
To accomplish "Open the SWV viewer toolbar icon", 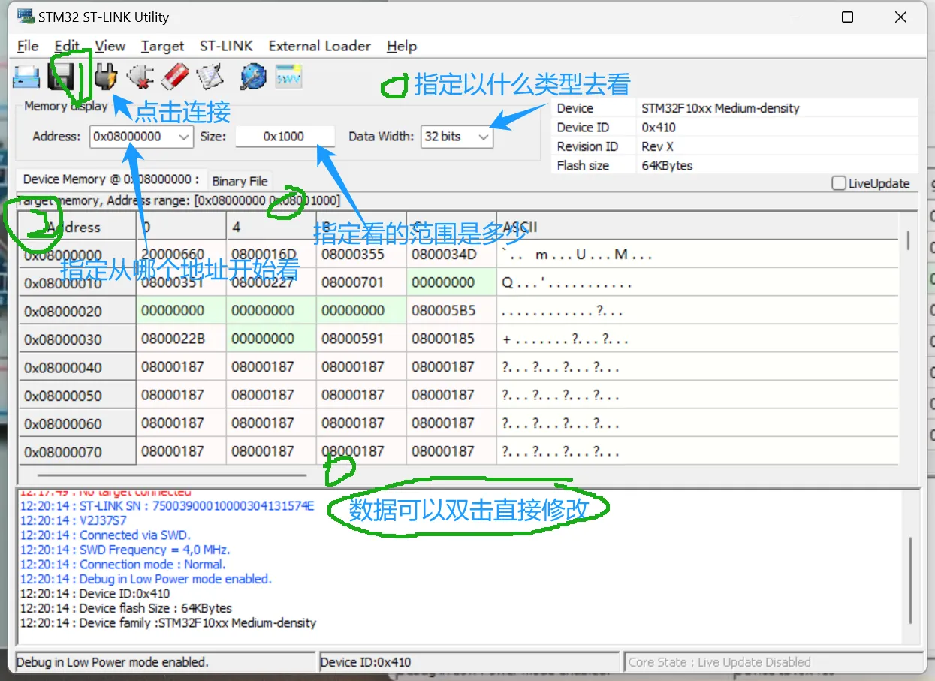I will [288, 76].
